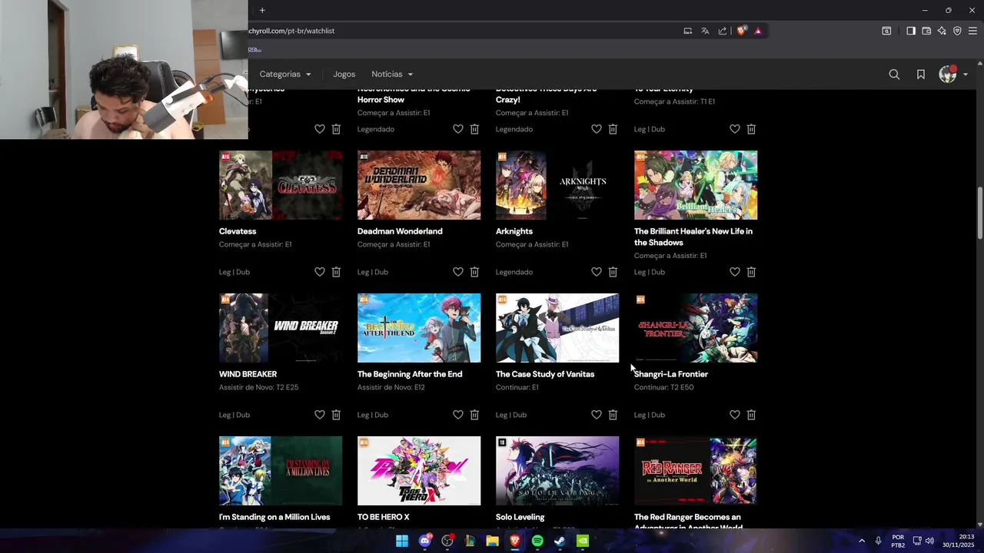Delete To Your Eternity entry with trash icon

751,129
